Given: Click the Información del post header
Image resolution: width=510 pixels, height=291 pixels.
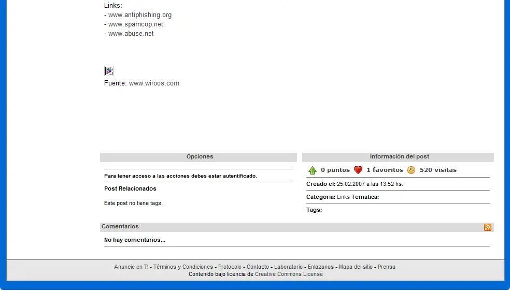Looking at the screenshot, I should [x=398, y=157].
